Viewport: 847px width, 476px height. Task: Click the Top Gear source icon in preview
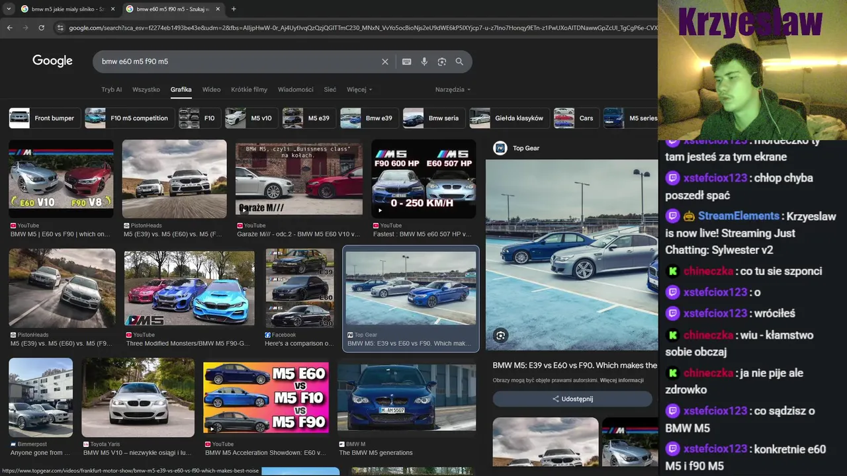(500, 148)
